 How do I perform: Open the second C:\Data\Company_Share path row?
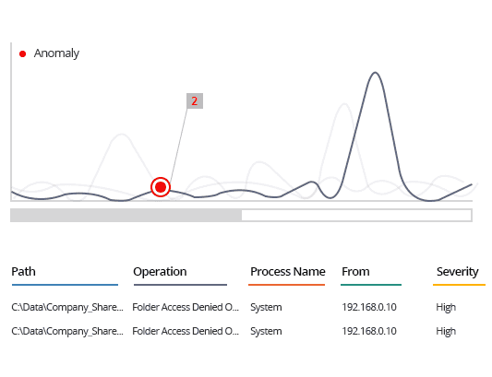click(x=67, y=331)
